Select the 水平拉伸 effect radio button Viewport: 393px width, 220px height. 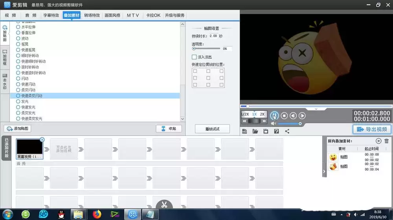(x=18, y=27)
